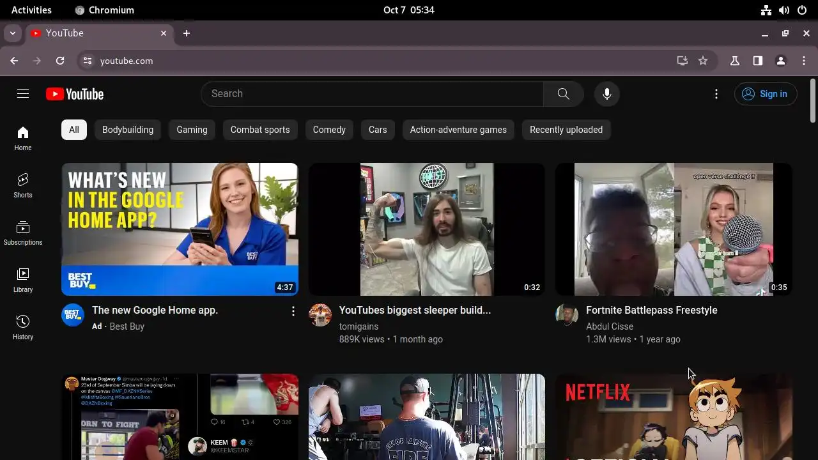
Task: Click the magnifier search button
Action: click(x=563, y=94)
